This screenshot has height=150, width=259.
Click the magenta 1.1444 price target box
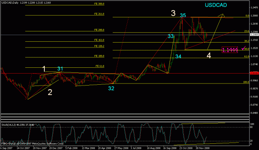click(230, 50)
